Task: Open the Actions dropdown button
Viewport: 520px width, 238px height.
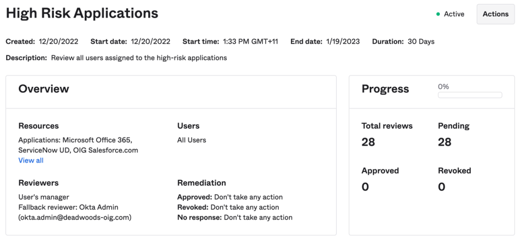Action: point(495,14)
